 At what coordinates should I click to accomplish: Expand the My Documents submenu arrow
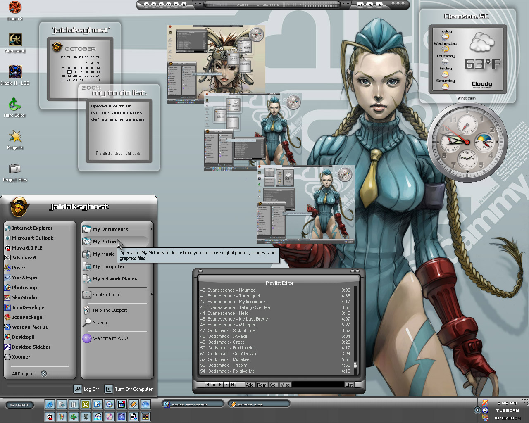[x=152, y=229]
